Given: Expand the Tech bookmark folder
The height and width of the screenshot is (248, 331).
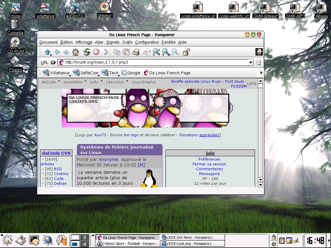Looking at the screenshot, I should click(111, 73).
